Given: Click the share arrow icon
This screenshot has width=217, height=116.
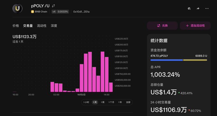Looking at the screenshot, I should click(198, 9).
